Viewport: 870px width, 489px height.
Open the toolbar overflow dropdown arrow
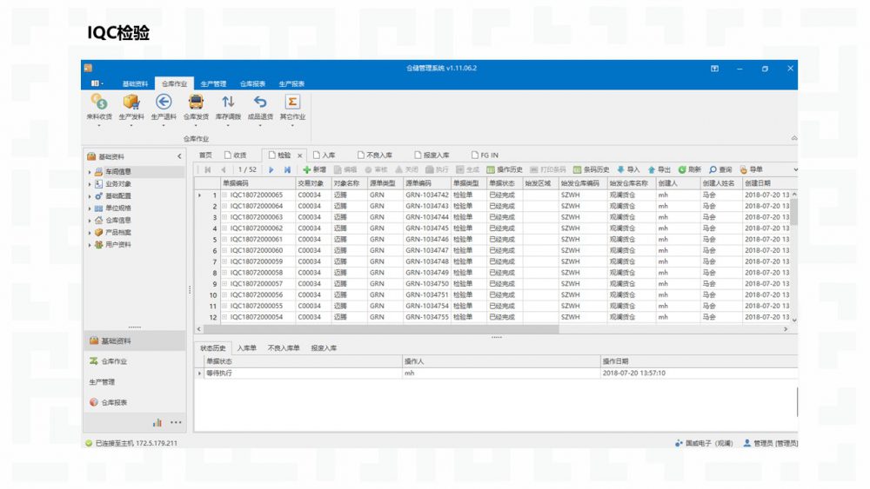(795, 170)
